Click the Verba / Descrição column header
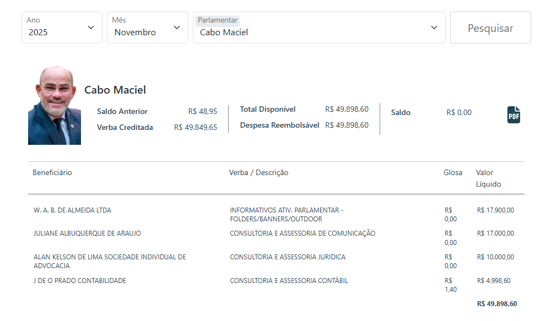 point(258,172)
